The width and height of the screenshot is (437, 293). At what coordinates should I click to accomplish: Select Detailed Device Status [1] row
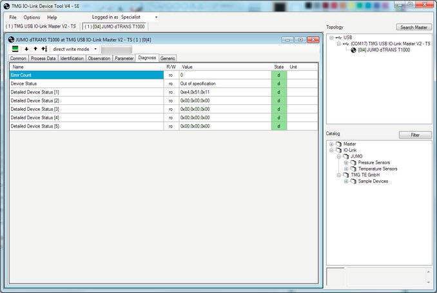[x=163, y=92]
